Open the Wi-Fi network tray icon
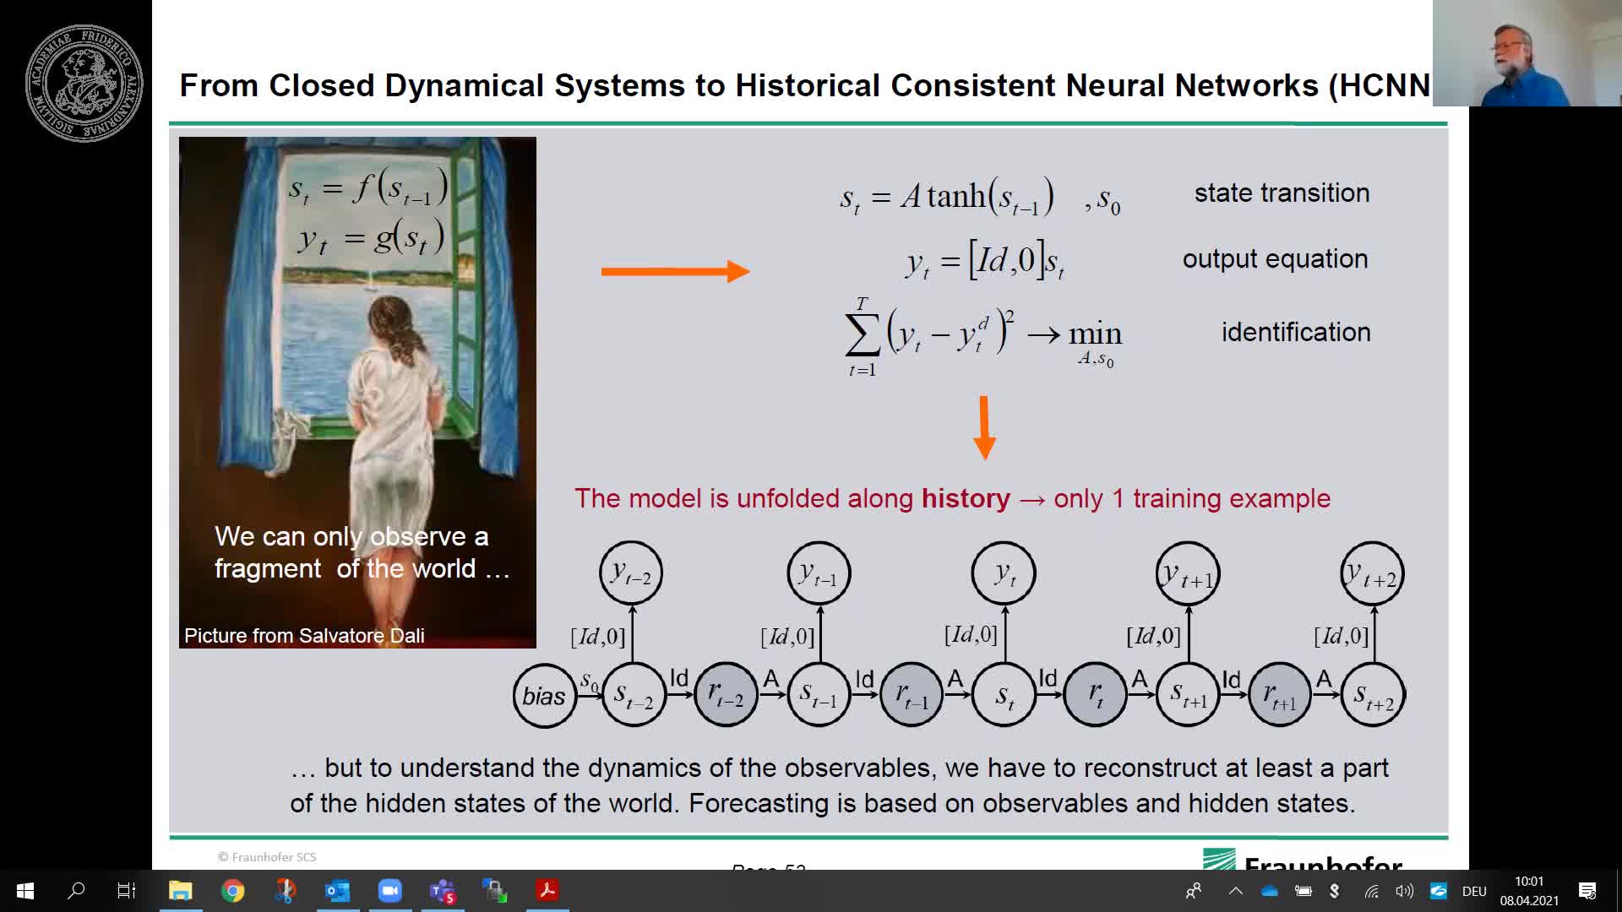Image resolution: width=1622 pixels, height=912 pixels. click(x=1371, y=891)
